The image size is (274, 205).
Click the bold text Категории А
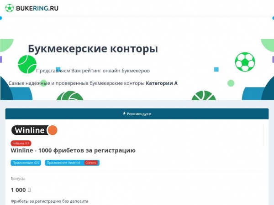click(x=162, y=83)
